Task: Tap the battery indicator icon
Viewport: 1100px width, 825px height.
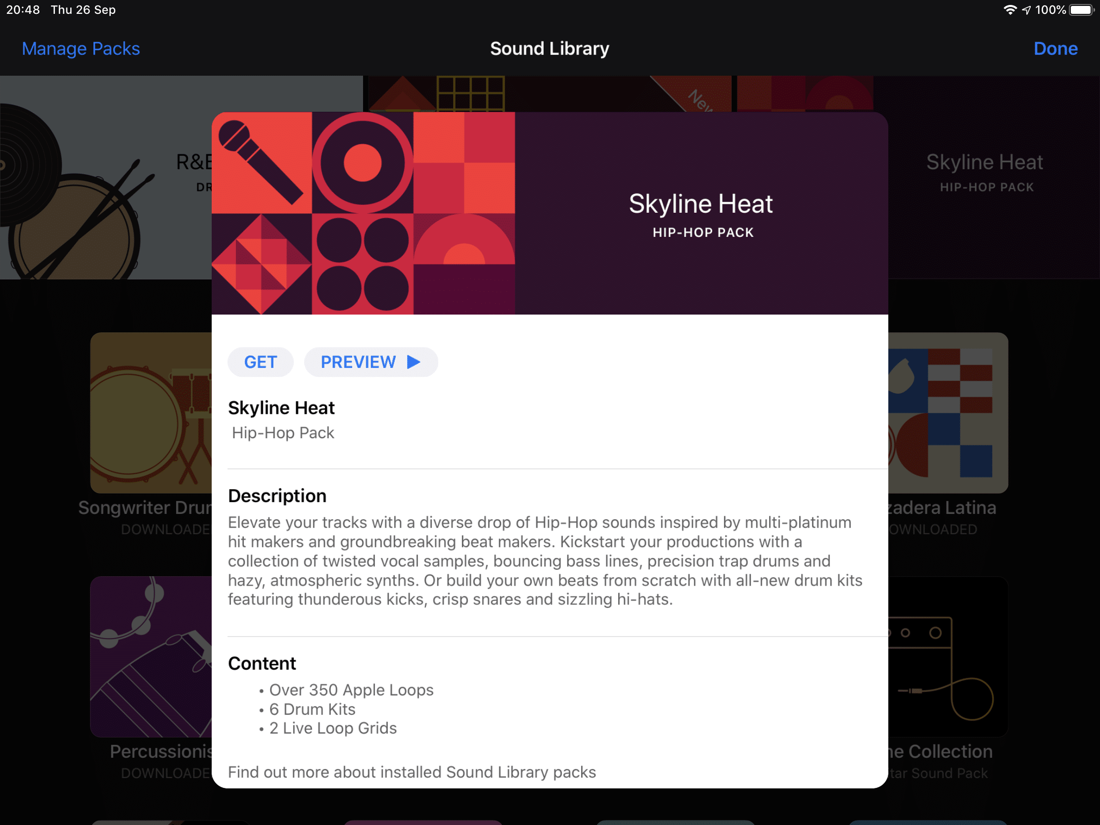Action: 1082,10
